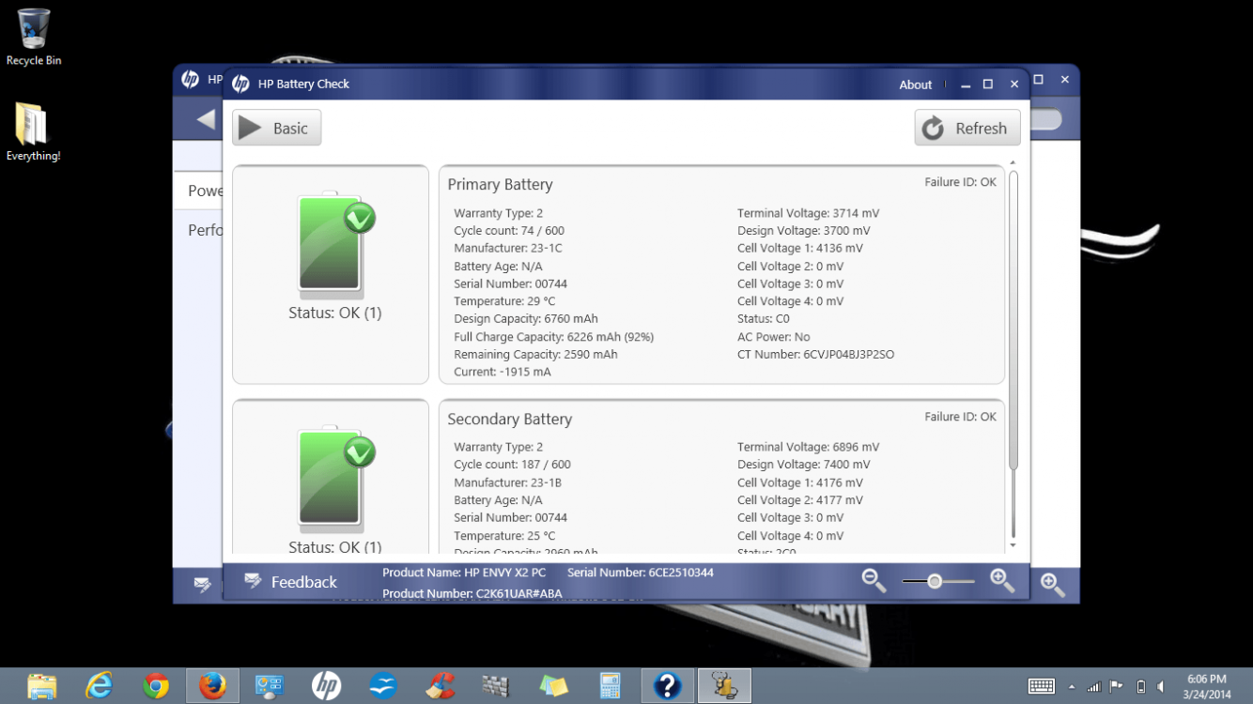The image size is (1253, 704).
Task: Click 'Cell Voltage 1: 4136 mV' text
Action: [x=800, y=249]
